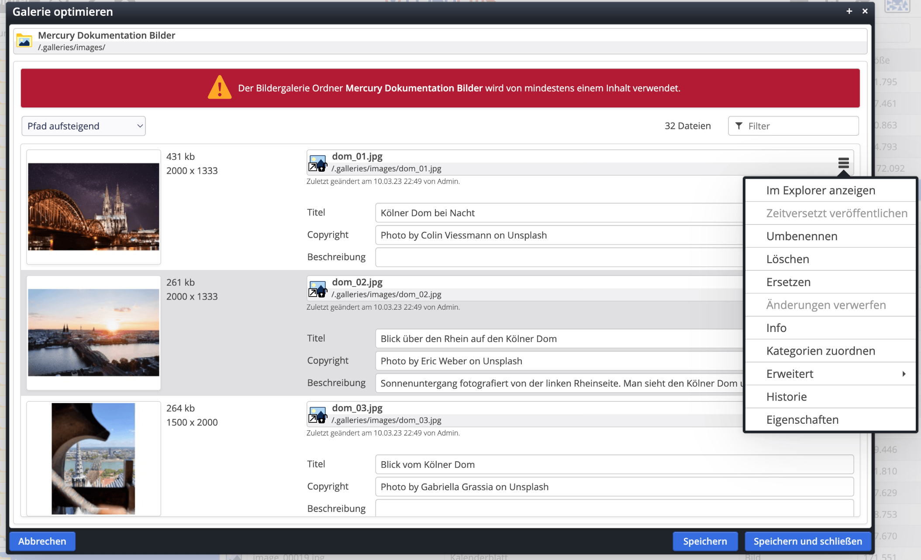
Task: Click the 'Speichern' button
Action: point(705,541)
